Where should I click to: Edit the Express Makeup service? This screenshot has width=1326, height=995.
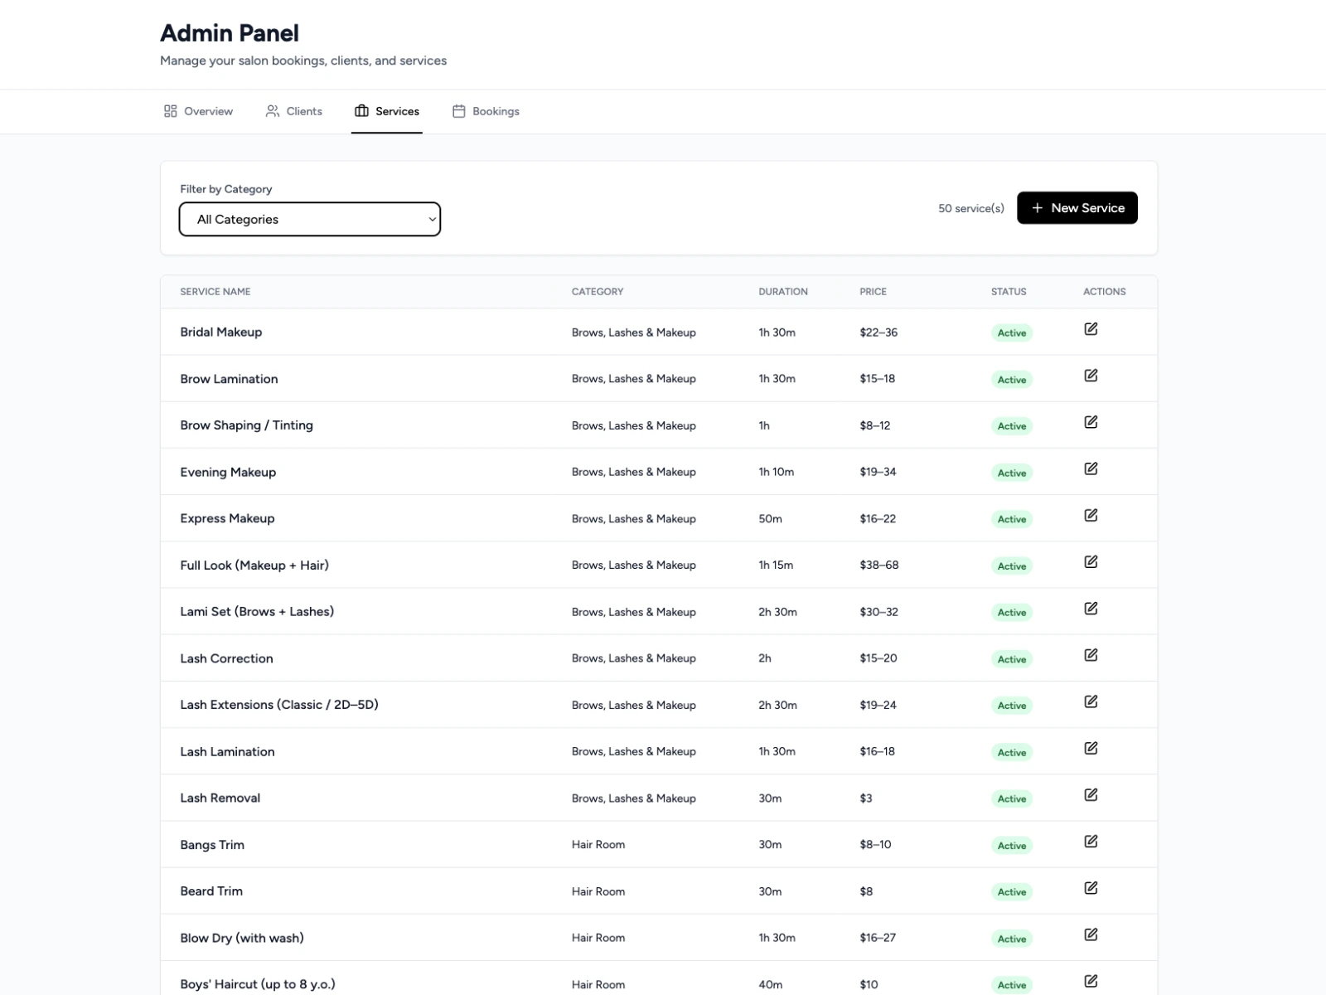pyautogui.click(x=1091, y=515)
